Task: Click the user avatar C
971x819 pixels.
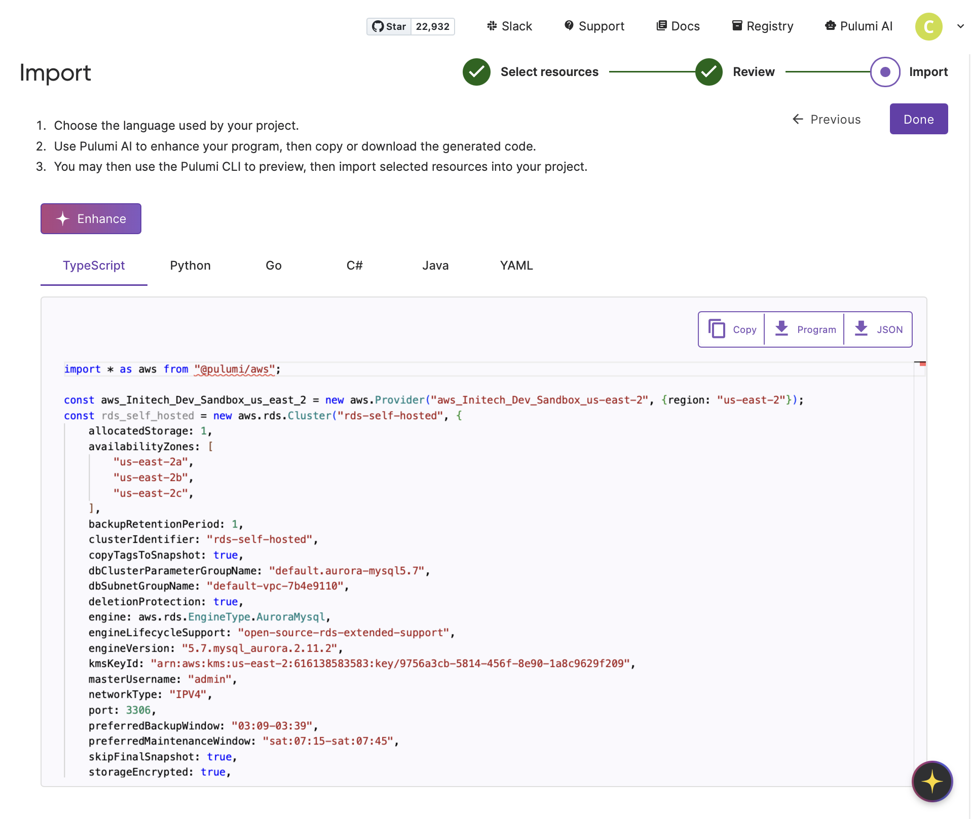Action: click(x=928, y=26)
